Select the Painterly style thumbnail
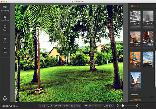Viewport: 156px width, 109px height. coord(135,59)
